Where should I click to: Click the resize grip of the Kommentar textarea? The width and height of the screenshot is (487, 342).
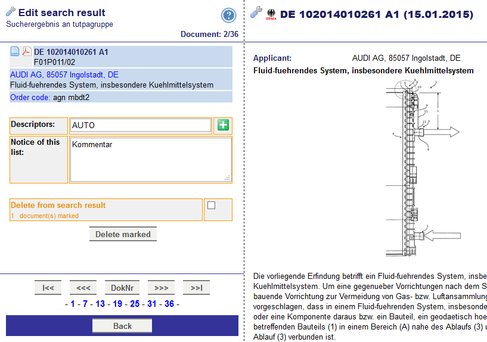click(x=227, y=178)
